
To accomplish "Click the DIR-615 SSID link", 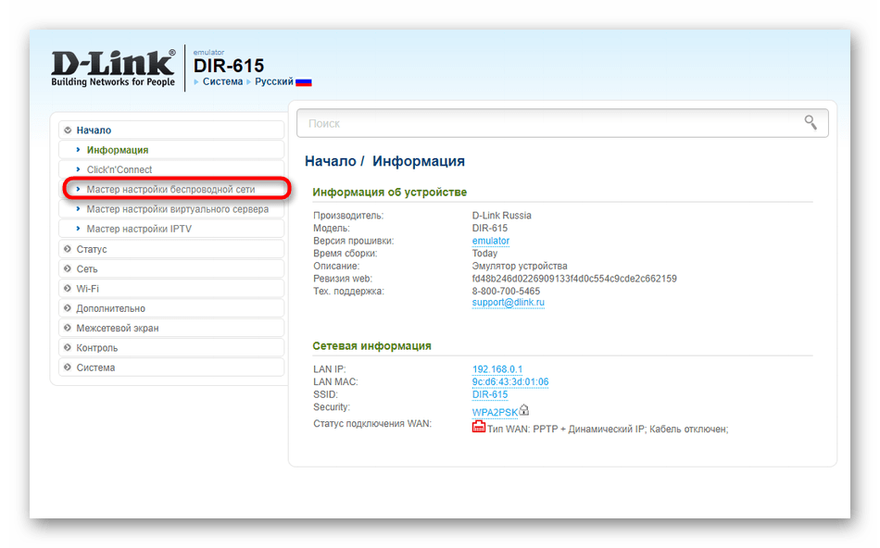I will [x=490, y=394].
